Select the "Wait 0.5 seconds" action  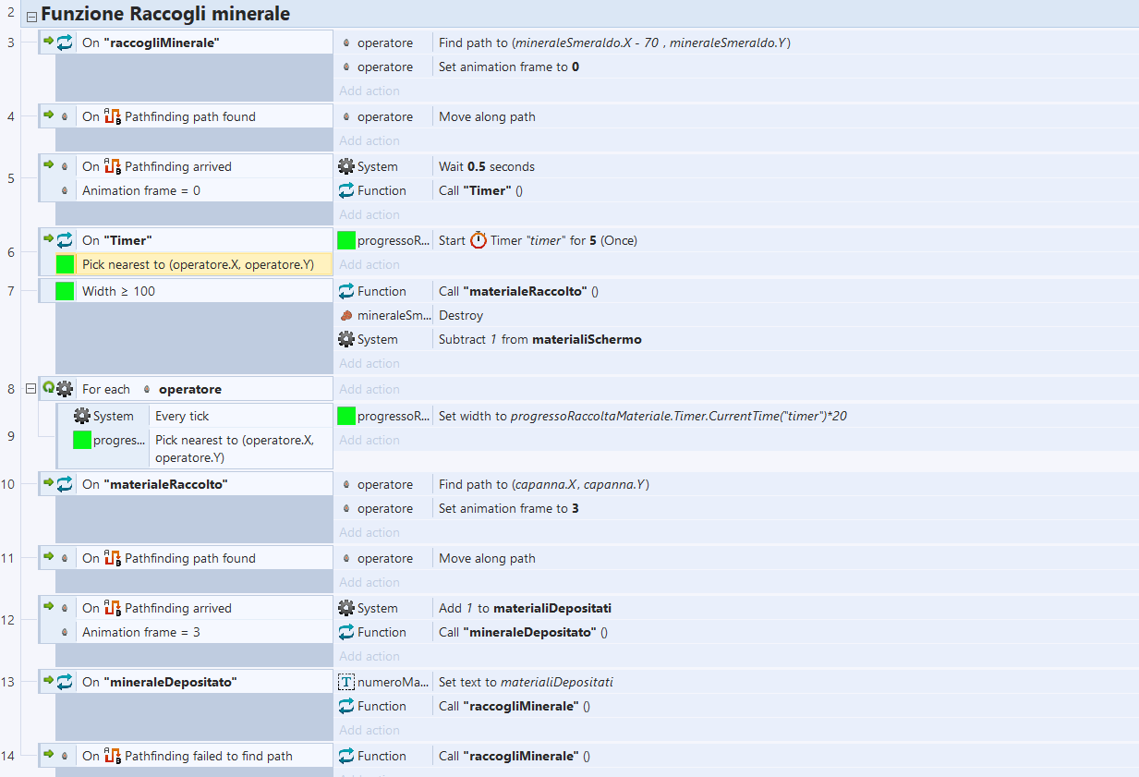coord(487,166)
